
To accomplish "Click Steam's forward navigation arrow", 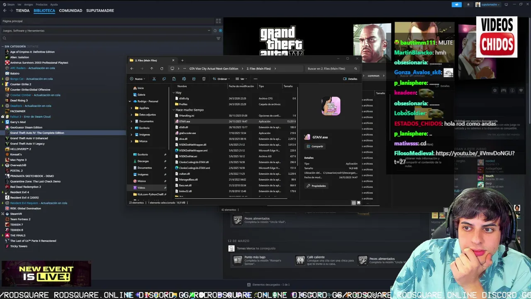I will pos(11,10).
